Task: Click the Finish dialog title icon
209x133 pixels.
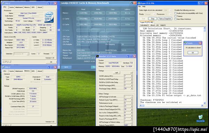Action: (x=185, y=43)
